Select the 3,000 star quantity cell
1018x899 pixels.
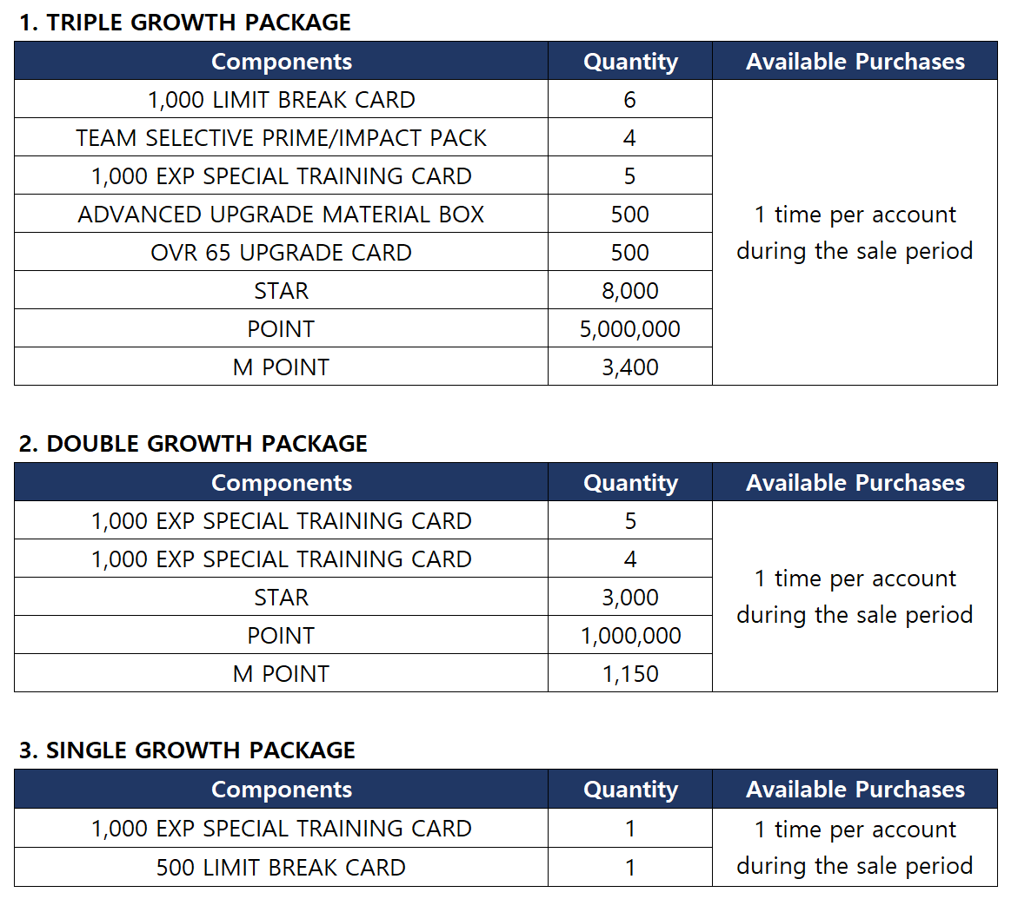click(630, 598)
